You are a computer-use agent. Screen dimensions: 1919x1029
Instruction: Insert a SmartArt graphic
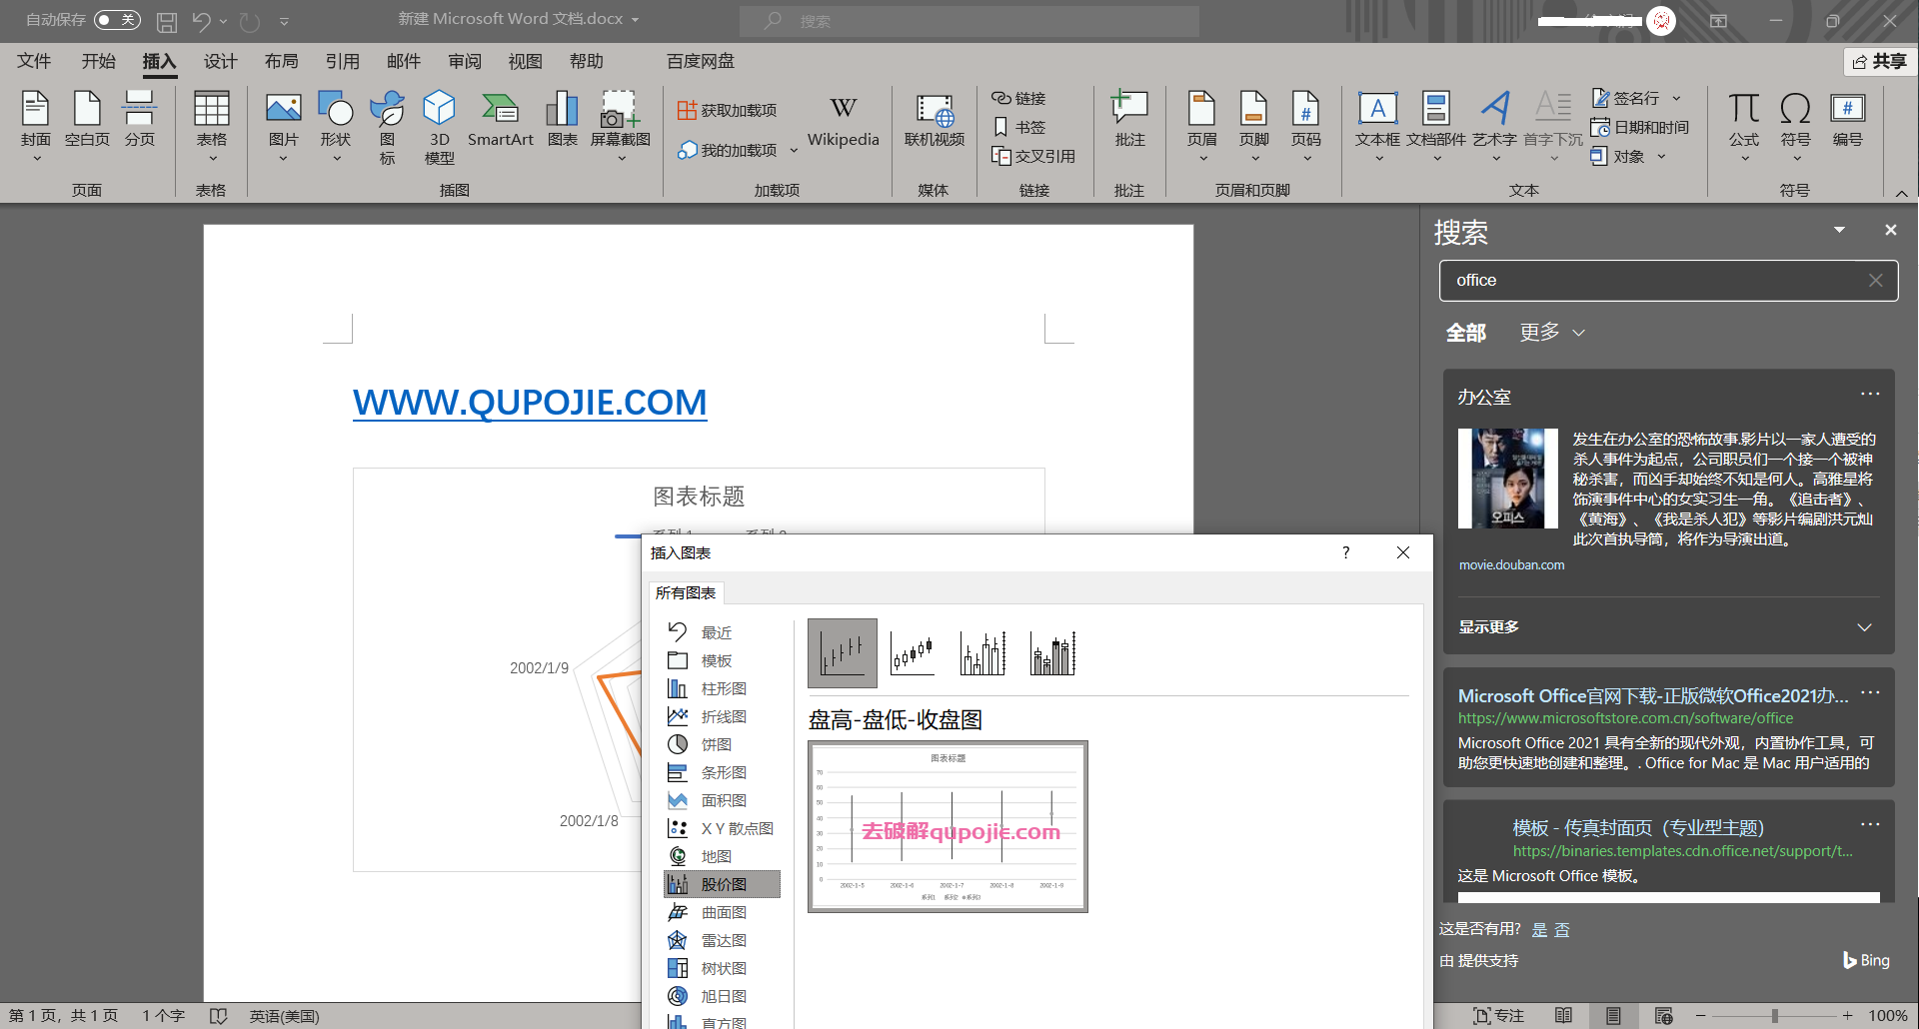pos(500,120)
